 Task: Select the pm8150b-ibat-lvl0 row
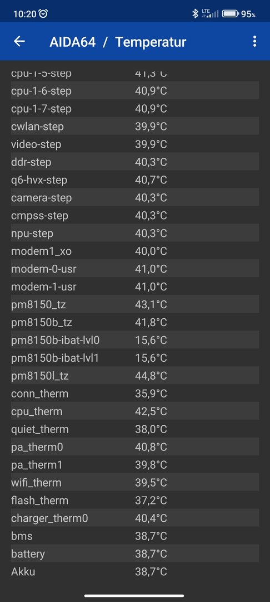(135, 340)
